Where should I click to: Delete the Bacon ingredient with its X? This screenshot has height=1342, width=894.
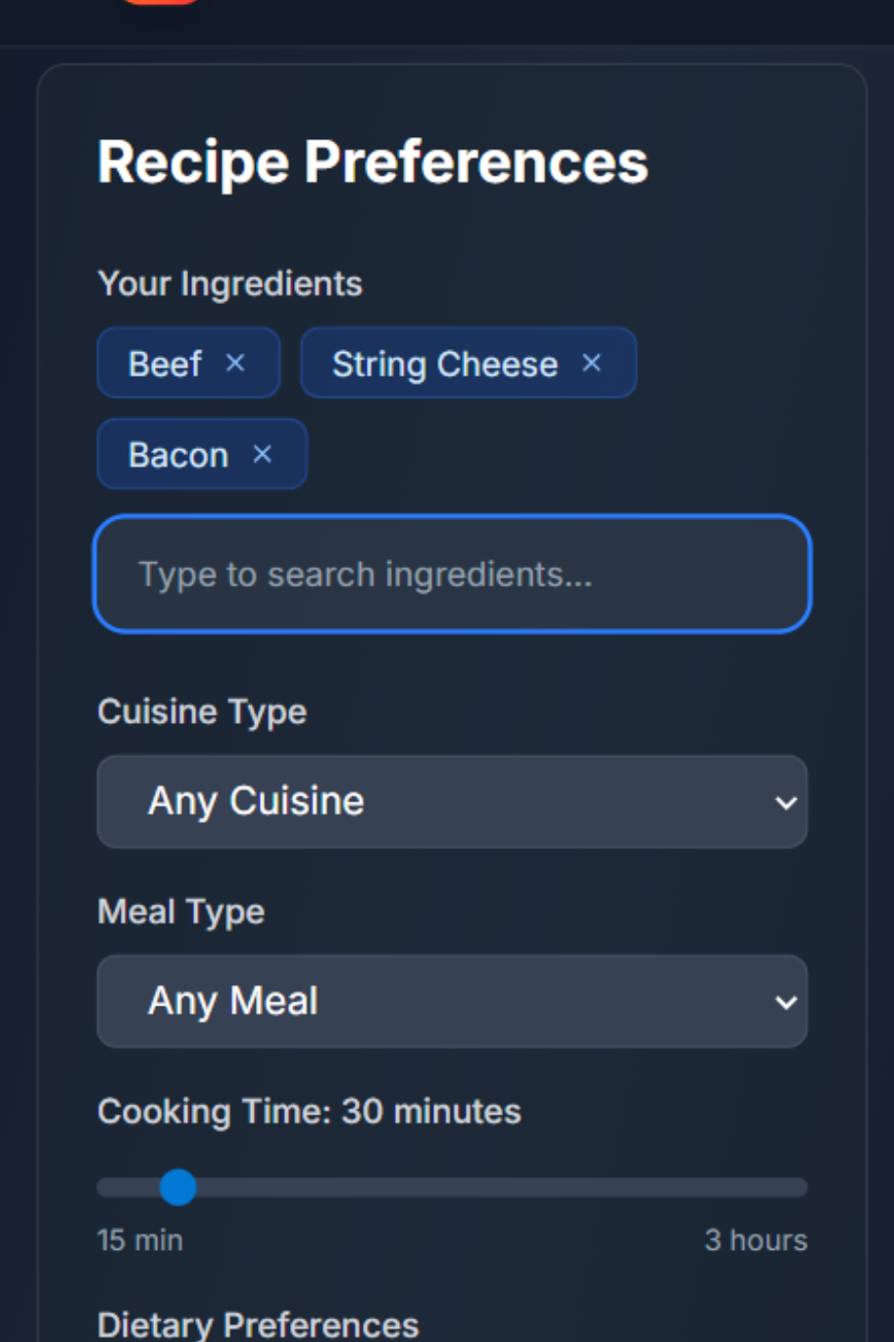coord(262,454)
